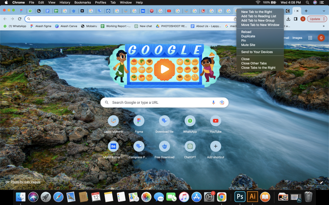Show hidden bookmarks with the chevron

click(324, 26)
